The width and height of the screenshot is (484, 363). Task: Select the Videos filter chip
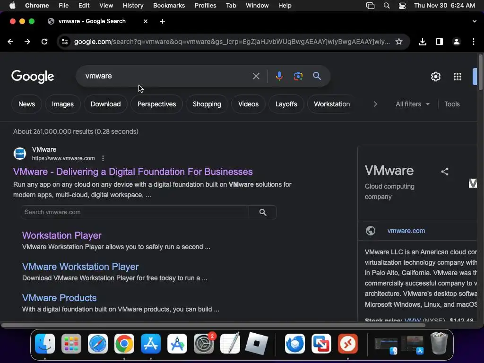tap(248, 104)
